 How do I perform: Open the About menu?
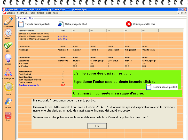click(56, 13)
